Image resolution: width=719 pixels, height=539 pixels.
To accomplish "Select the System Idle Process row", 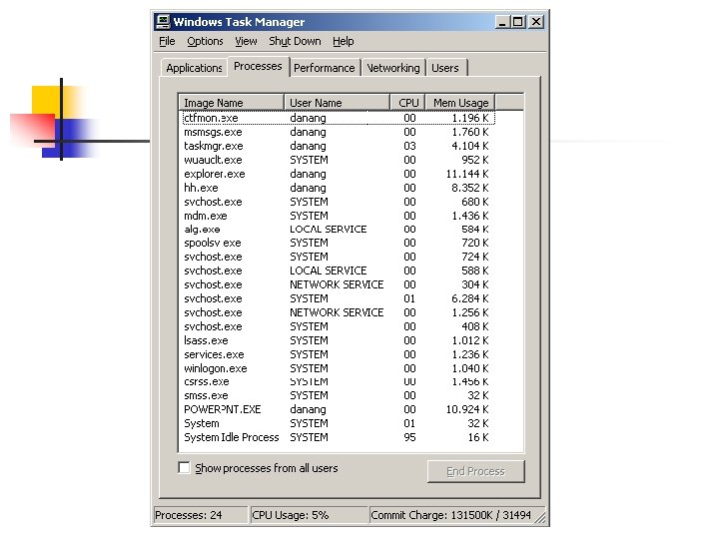I will point(339,437).
